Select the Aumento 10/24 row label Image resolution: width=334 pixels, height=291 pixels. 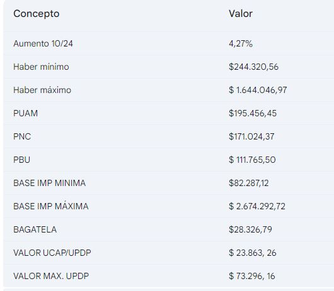point(43,43)
